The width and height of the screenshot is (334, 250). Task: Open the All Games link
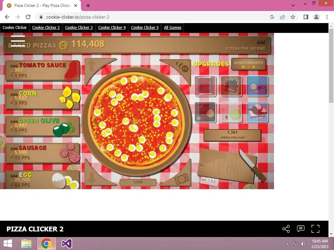(x=173, y=28)
